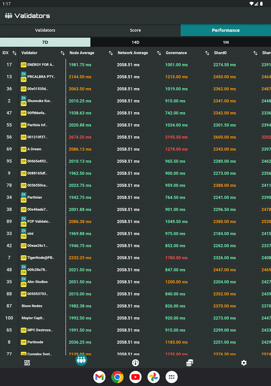The width and height of the screenshot is (271, 386).
Task: Toggle sorting on the Governance column
Action: point(207,53)
